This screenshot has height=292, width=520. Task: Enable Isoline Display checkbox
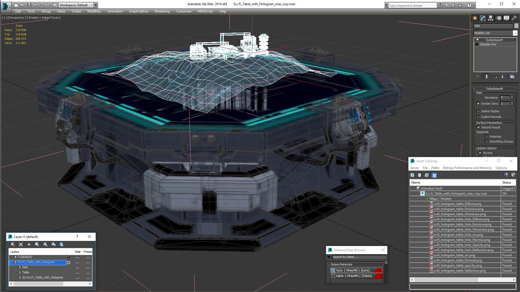478,111
